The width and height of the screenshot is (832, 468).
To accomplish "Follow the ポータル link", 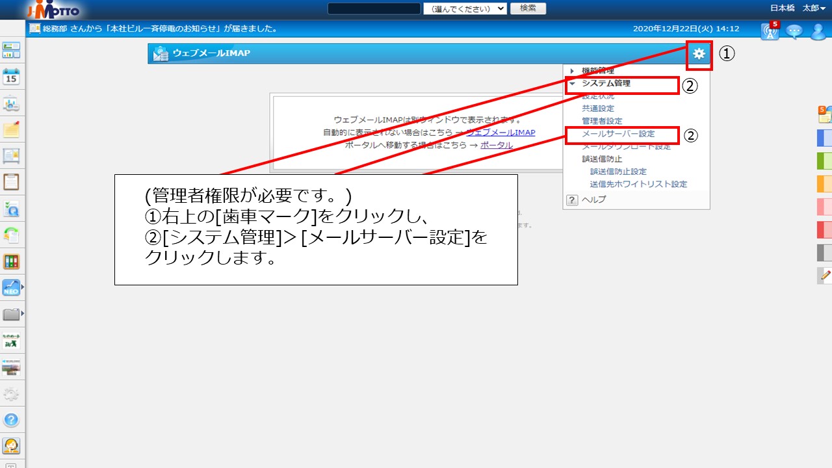I will point(497,145).
